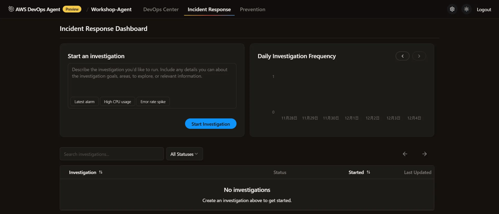Image resolution: width=499 pixels, height=214 pixels.
Task: Expand the All Statuses dropdown
Action: (184, 154)
